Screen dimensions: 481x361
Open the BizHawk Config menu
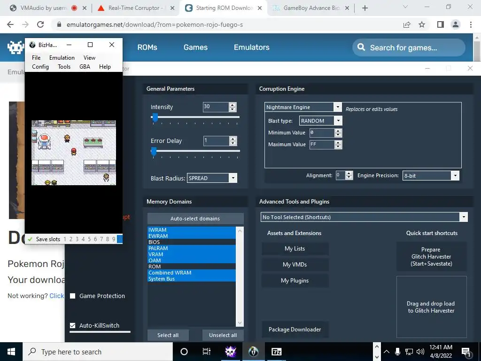(40, 67)
